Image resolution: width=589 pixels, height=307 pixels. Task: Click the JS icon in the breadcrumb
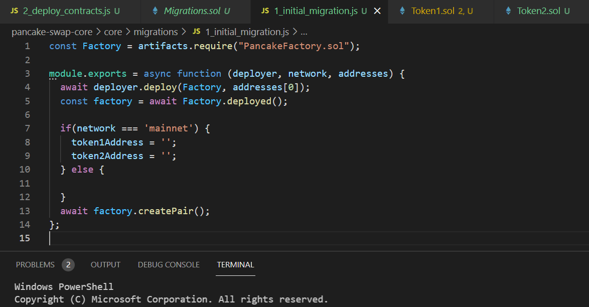click(197, 32)
